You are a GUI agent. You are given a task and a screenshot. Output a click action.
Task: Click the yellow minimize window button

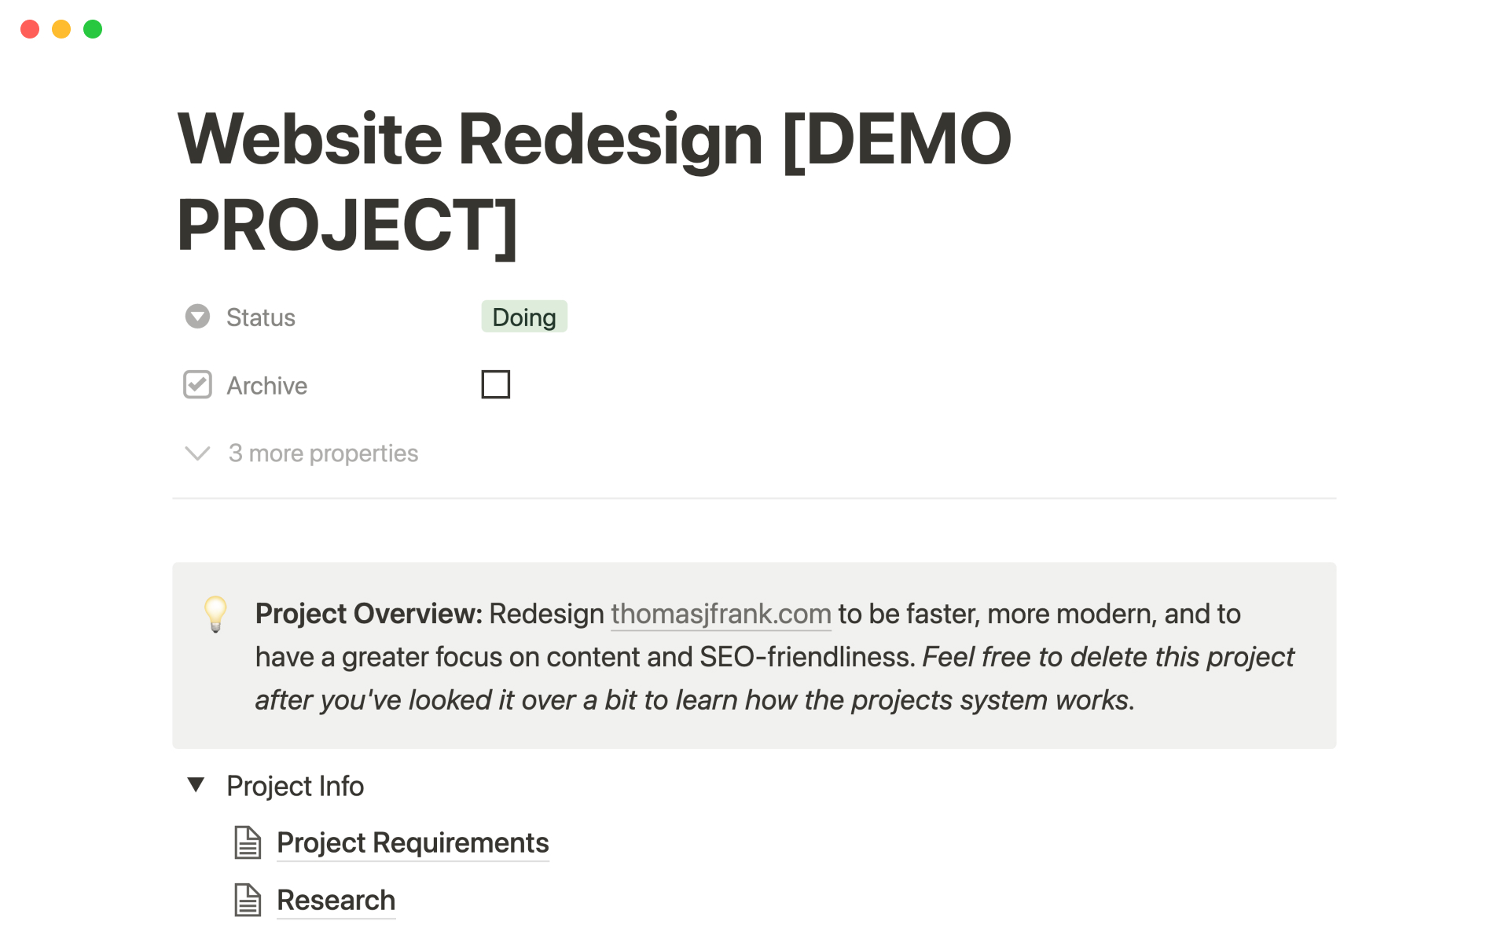pyautogui.click(x=61, y=29)
